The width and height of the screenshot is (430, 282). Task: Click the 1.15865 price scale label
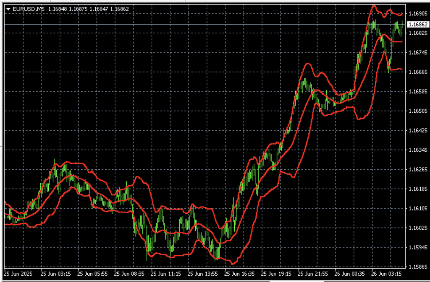pos(417,266)
